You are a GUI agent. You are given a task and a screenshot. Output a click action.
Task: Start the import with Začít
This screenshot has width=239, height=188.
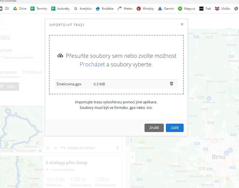pos(175,128)
